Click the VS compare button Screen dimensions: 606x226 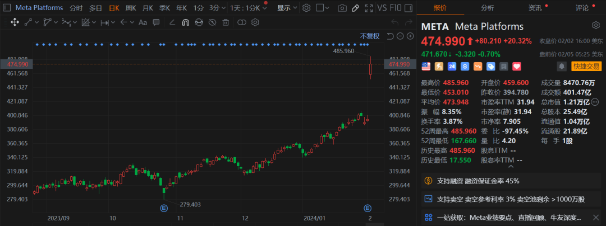[x=382, y=8]
